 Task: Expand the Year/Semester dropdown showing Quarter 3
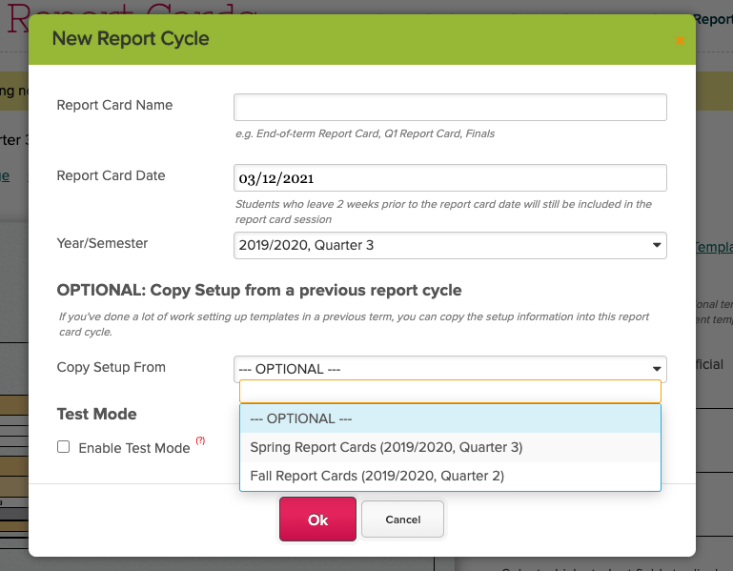point(450,246)
